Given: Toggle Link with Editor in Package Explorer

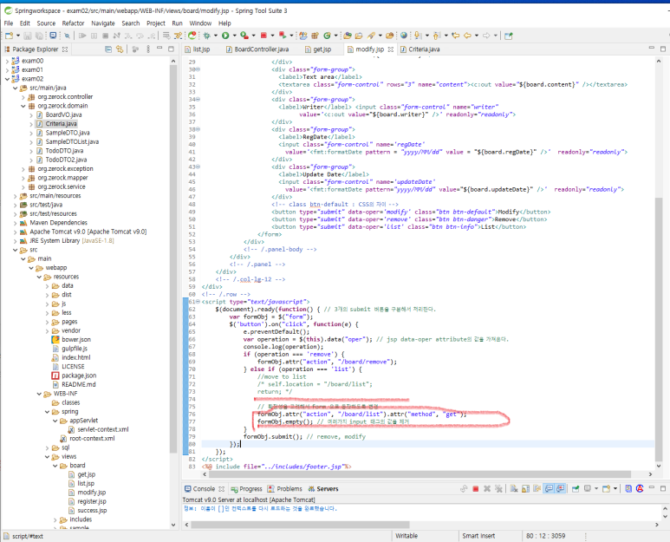Looking at the screenshot, I should 120,49.
